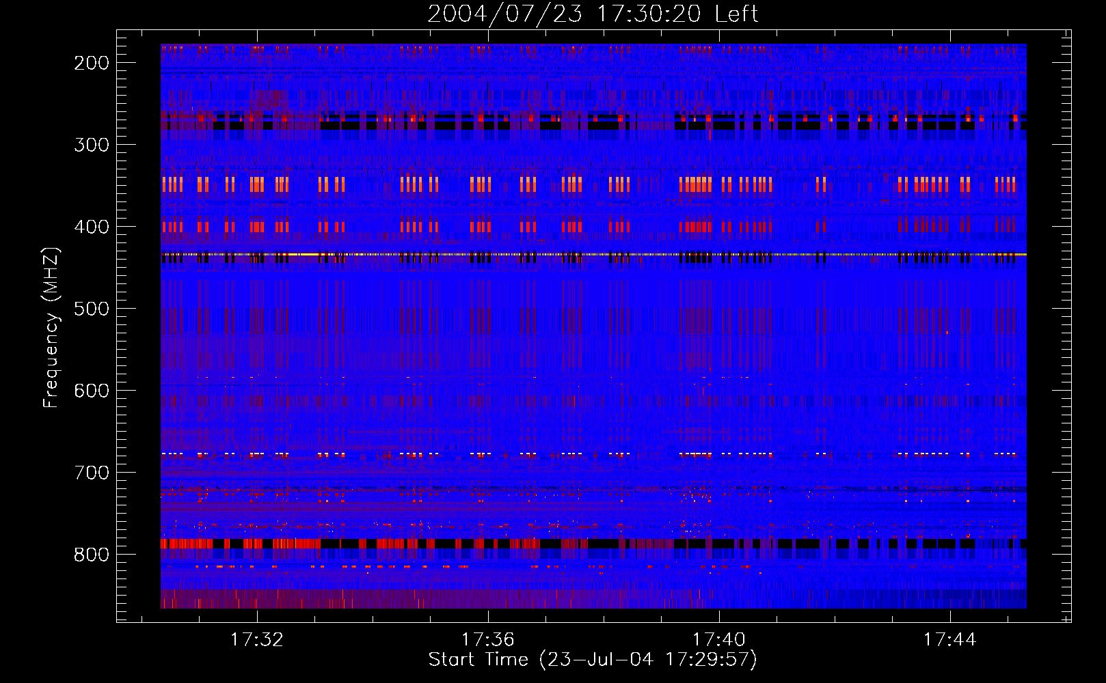Click the 17:40 time tick label

pos(719,640)
